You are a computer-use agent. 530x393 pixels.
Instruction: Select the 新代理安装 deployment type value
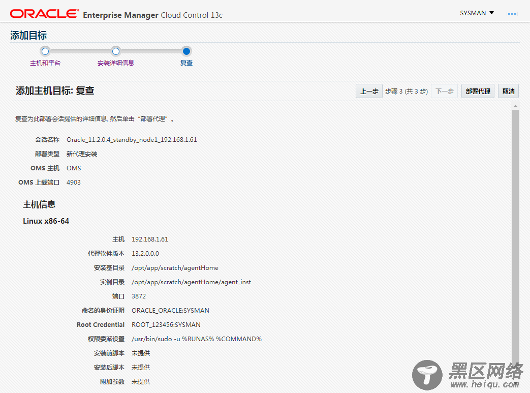(82, 154)
